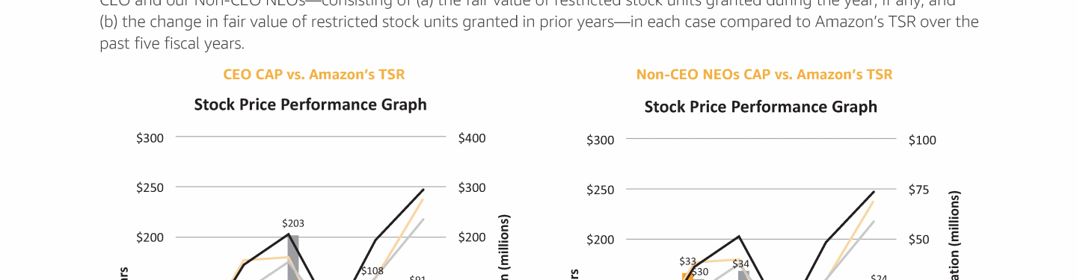Click the $34 data label in the Non-CEO chart
1077x280 pixels.
(740, 264)
